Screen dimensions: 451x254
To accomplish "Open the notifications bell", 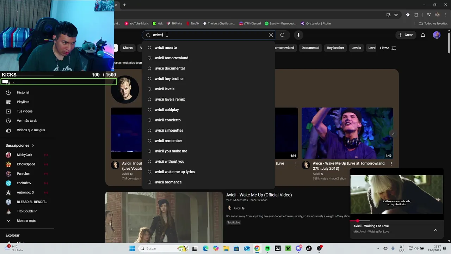I will coord(423,35).
